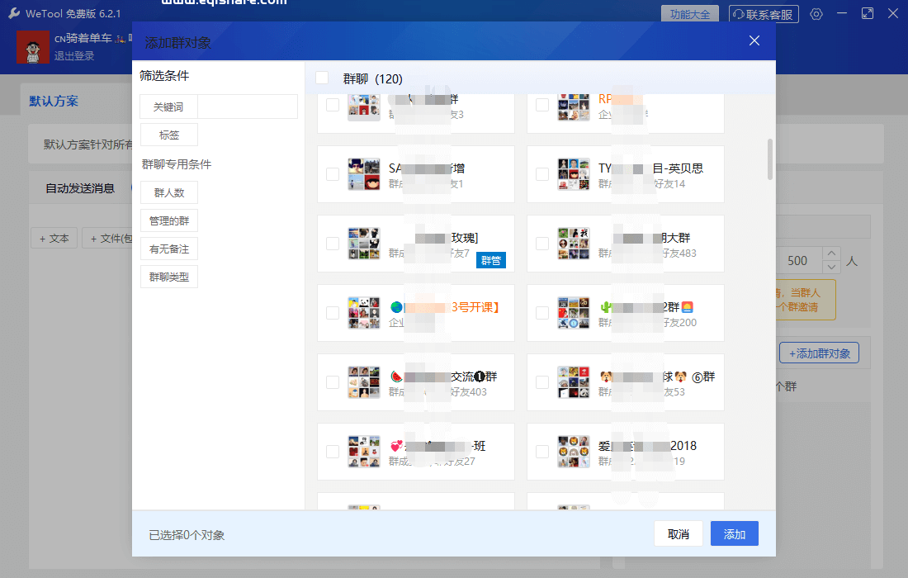The width and height of the screenshot is (908, 578).
Task: Open the 有无备注 filter
Action: tap(169, 249)
